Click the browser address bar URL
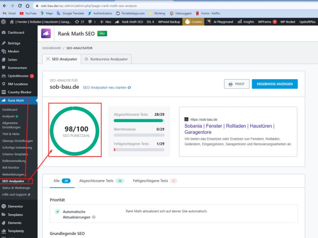 click(x=89, y=6)
